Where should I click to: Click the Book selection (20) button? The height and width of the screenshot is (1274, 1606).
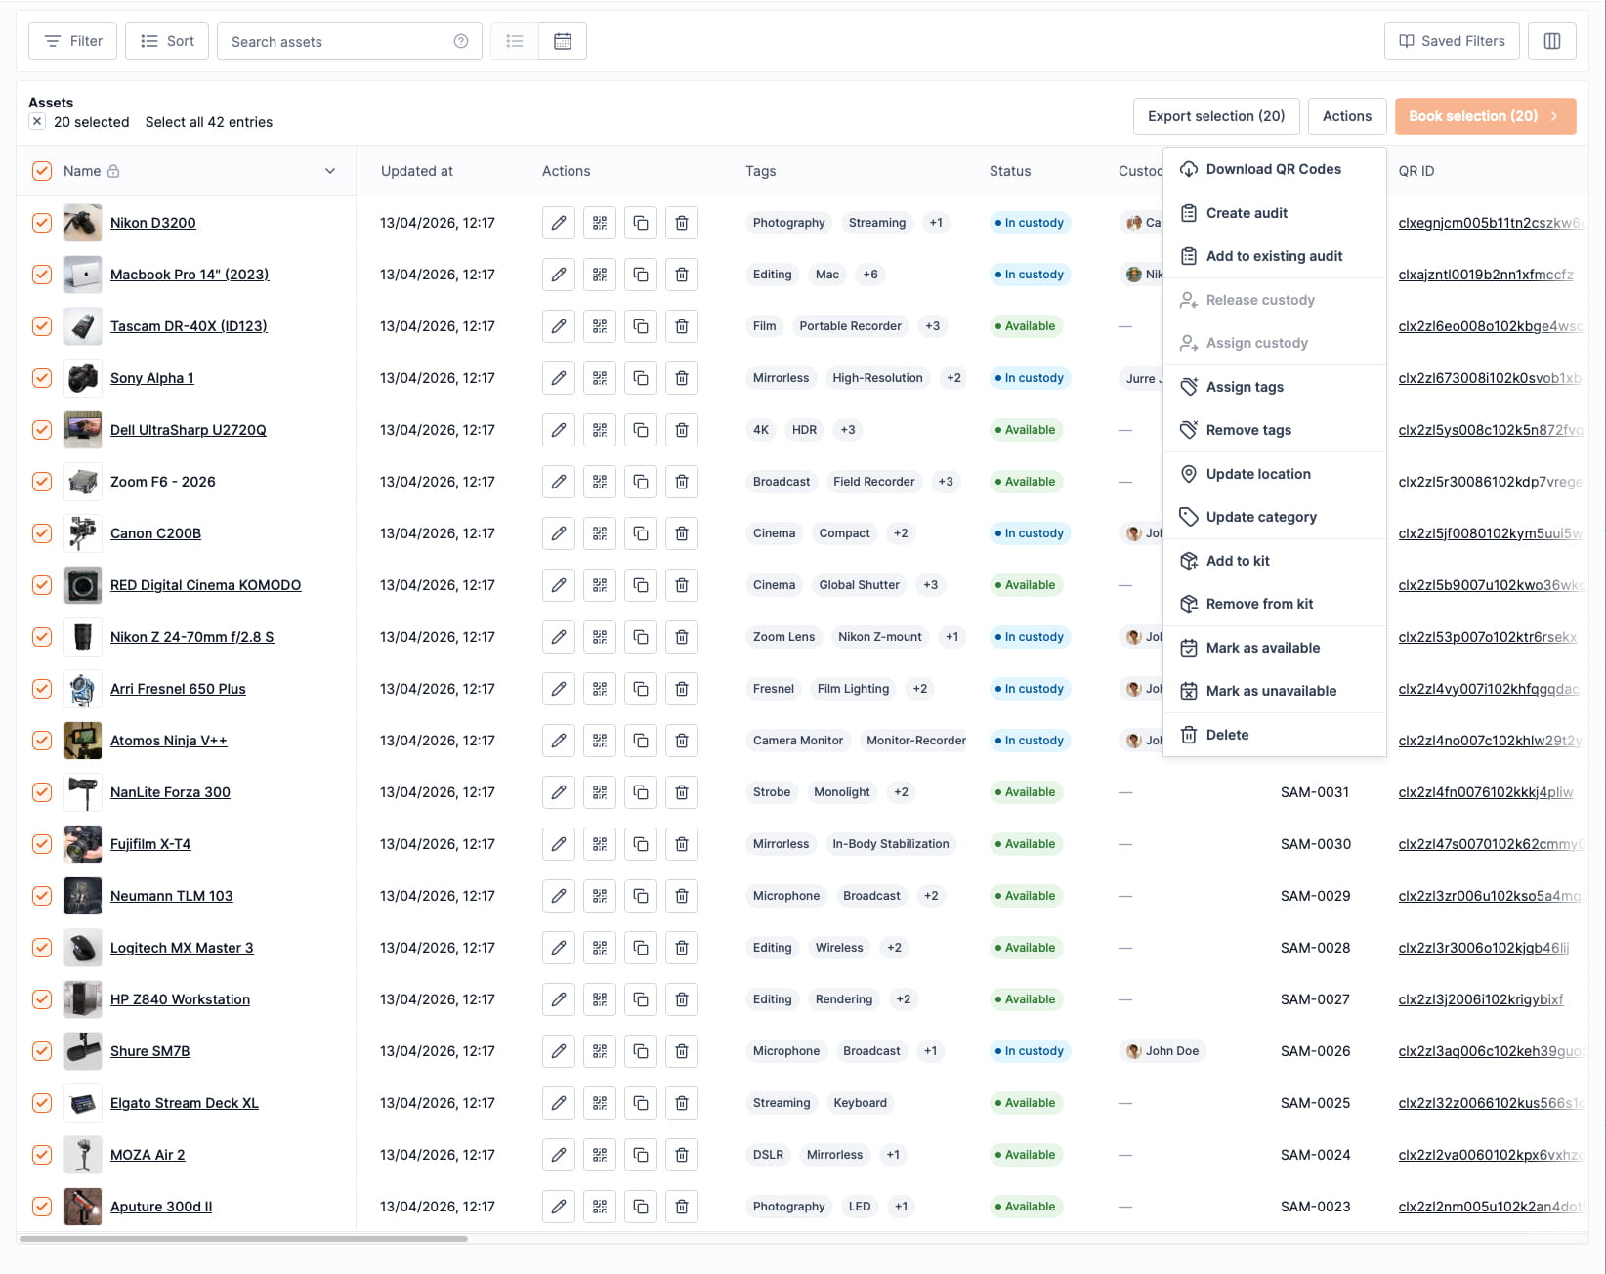[x=1484, y=116]
